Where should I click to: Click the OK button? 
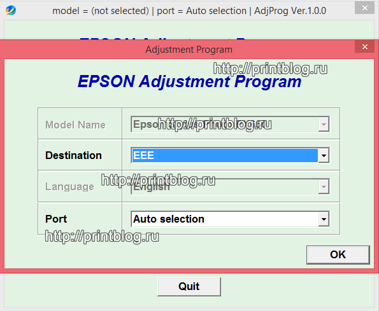338,255
